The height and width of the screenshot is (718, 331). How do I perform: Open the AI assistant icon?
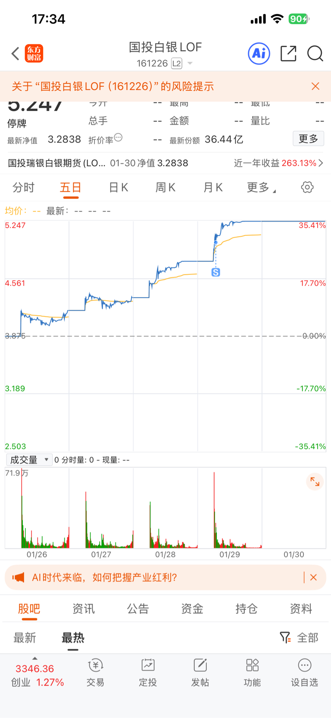point(259,54)
